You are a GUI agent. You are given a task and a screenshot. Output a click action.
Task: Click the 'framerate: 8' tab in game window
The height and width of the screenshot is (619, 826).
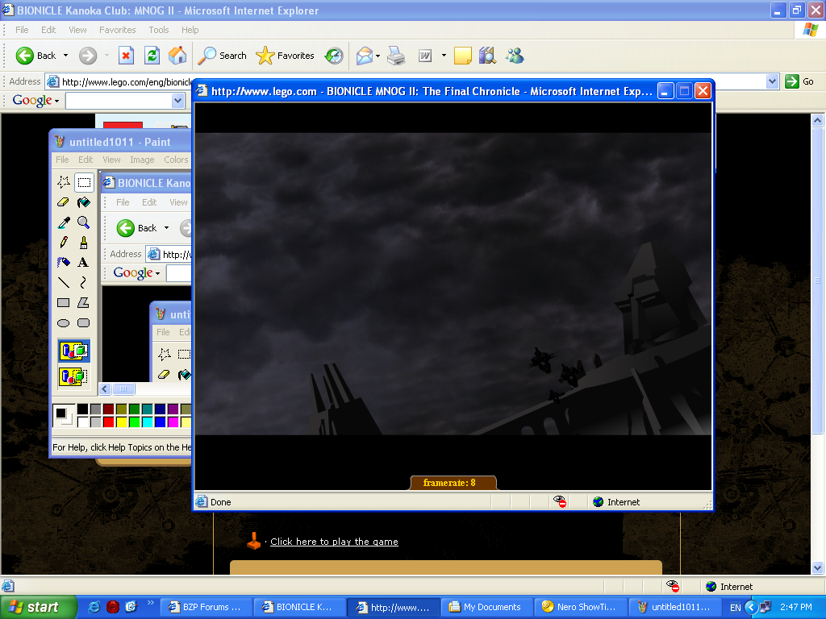pos(453,483)
